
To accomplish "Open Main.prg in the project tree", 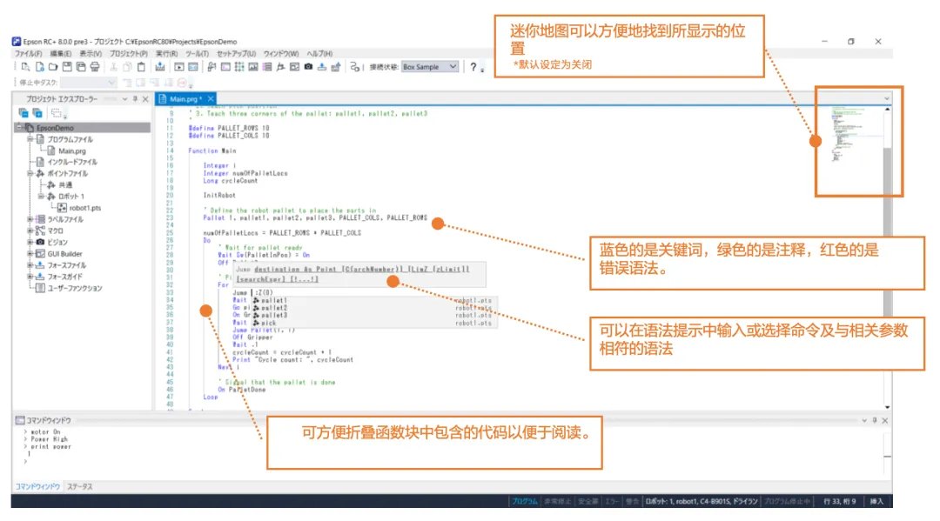I will [x=71, y=150].
